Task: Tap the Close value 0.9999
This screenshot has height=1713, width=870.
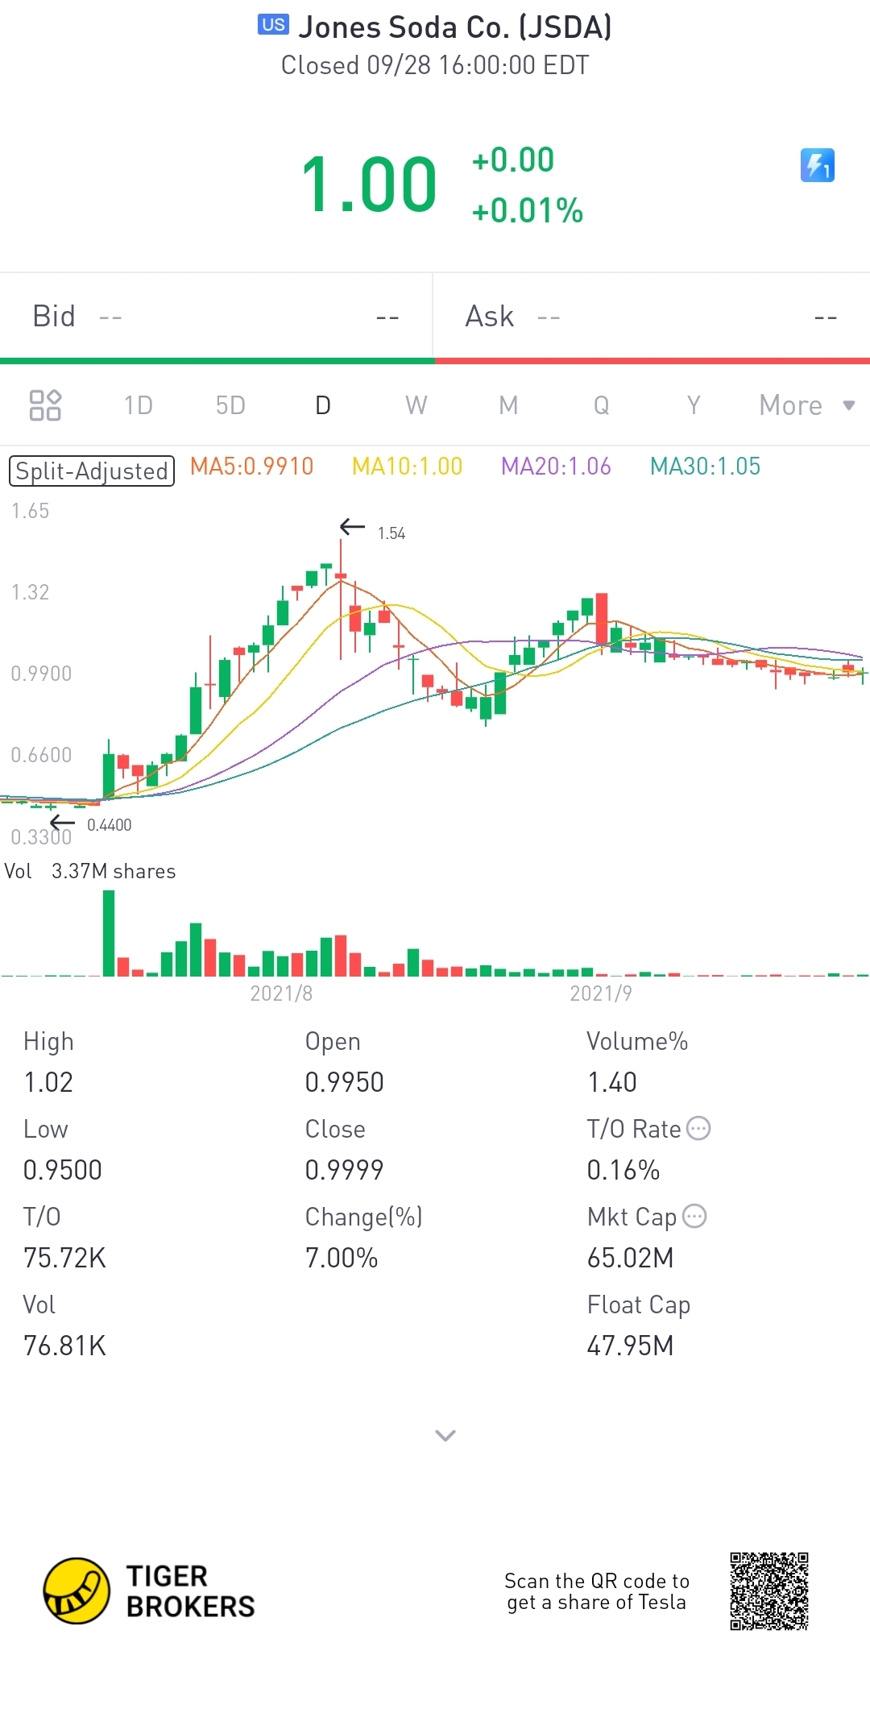Action: [x=344, y=1170]
